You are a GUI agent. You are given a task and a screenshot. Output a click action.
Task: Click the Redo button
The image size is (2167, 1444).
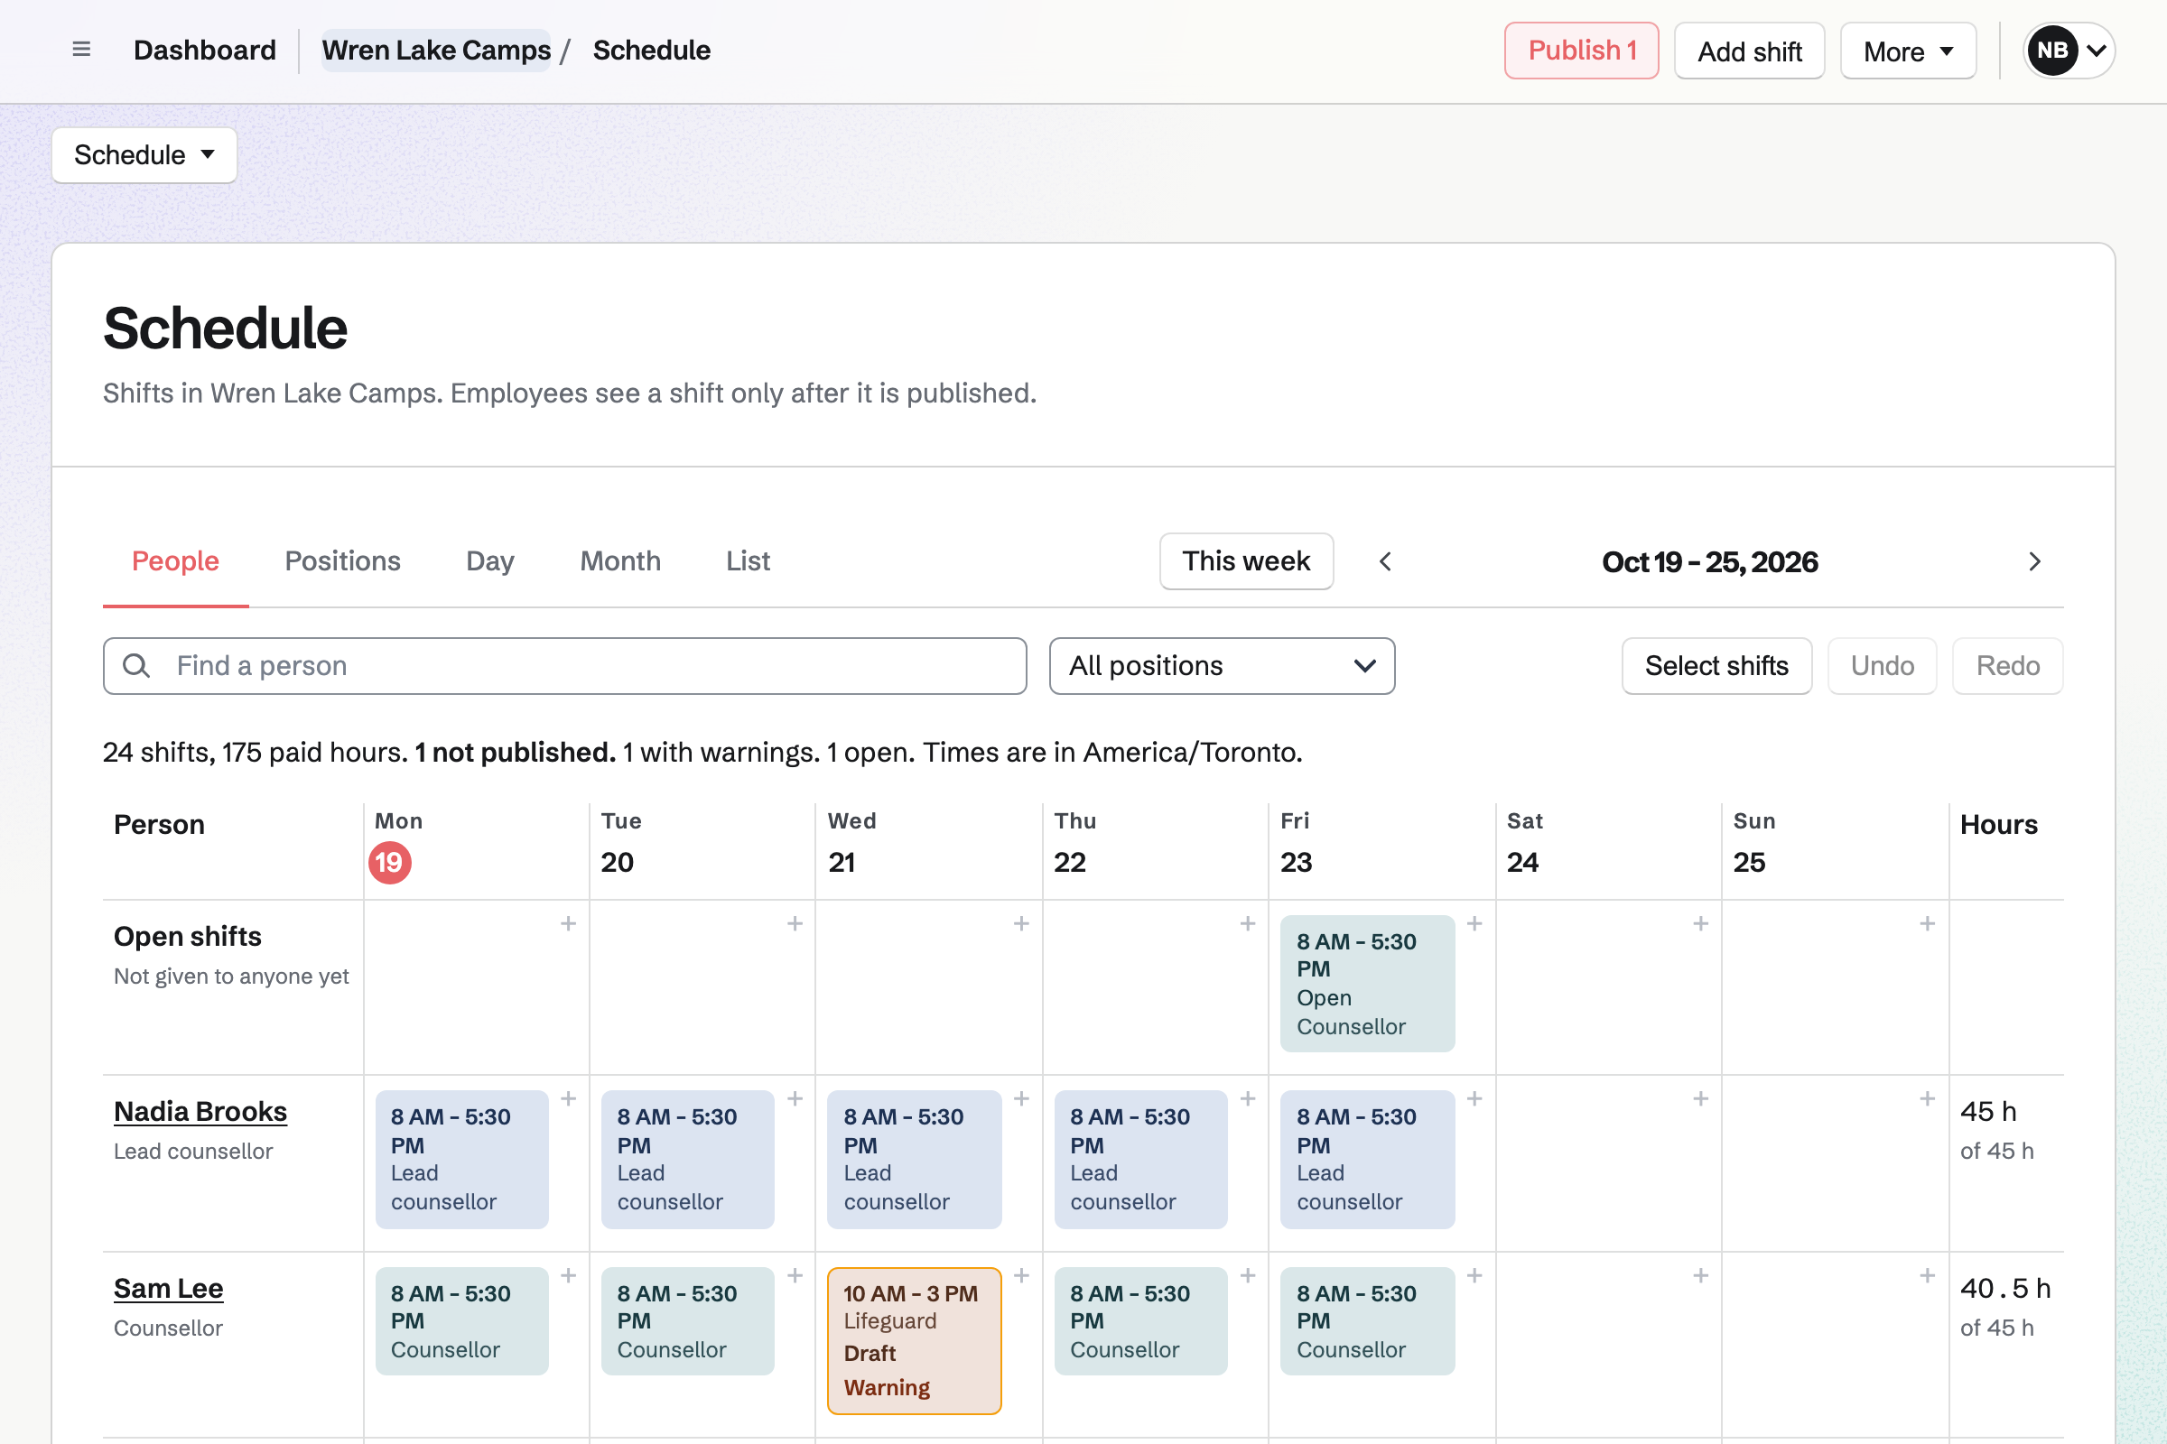click(x=2007, y=666)
